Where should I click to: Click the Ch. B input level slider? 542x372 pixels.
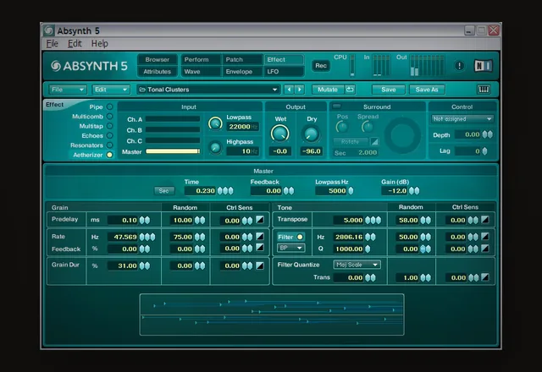[173, 129]
